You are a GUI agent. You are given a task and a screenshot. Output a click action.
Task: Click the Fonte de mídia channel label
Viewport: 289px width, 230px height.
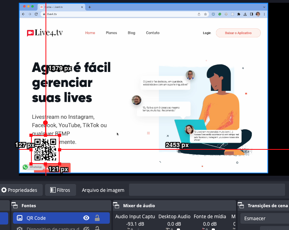click(210, 217)
